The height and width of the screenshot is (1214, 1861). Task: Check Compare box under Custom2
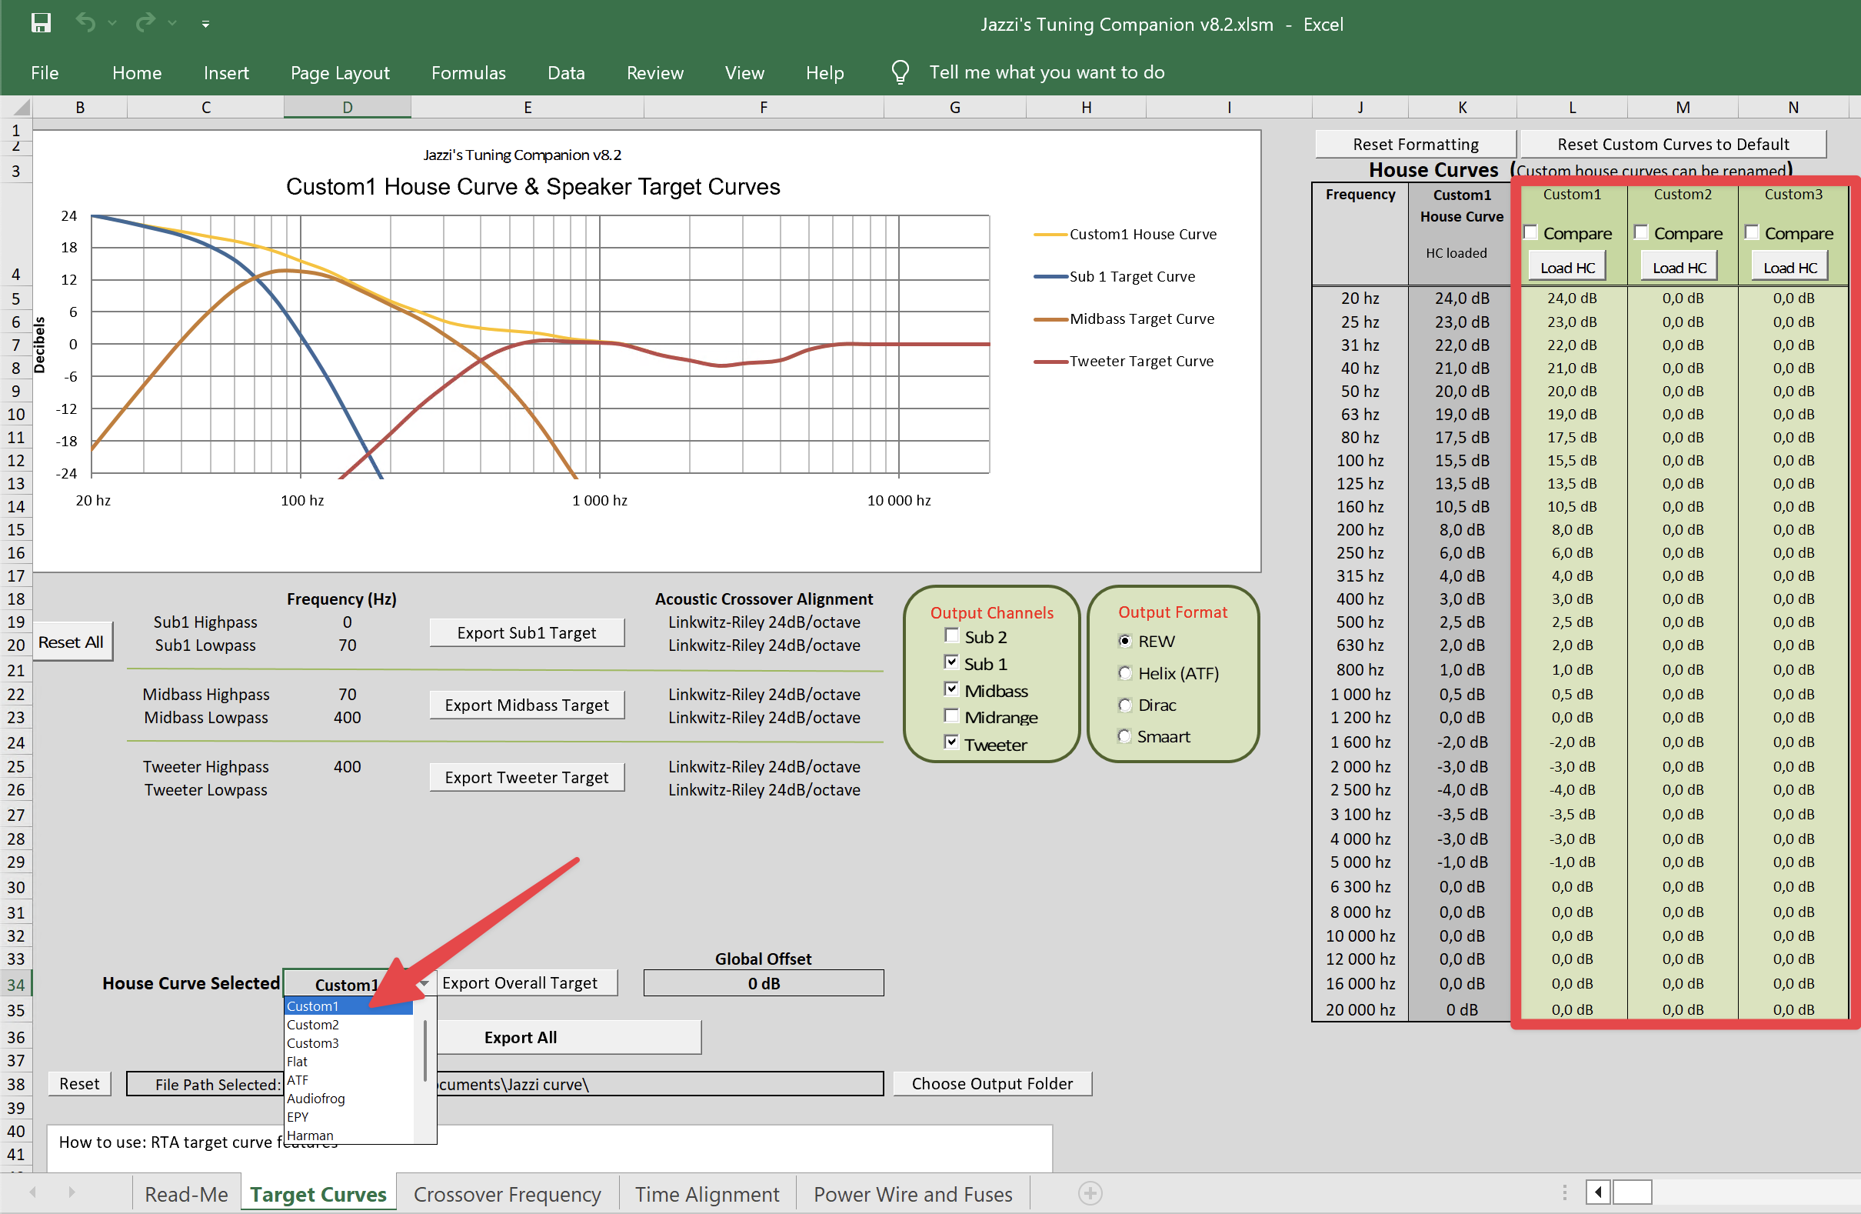pyautogui.click(x=1641, y=233)
